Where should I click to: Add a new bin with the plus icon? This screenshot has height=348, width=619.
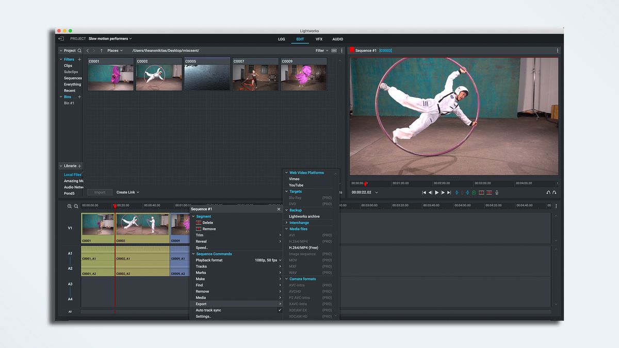pyautogui.click(x=79, y=97)
